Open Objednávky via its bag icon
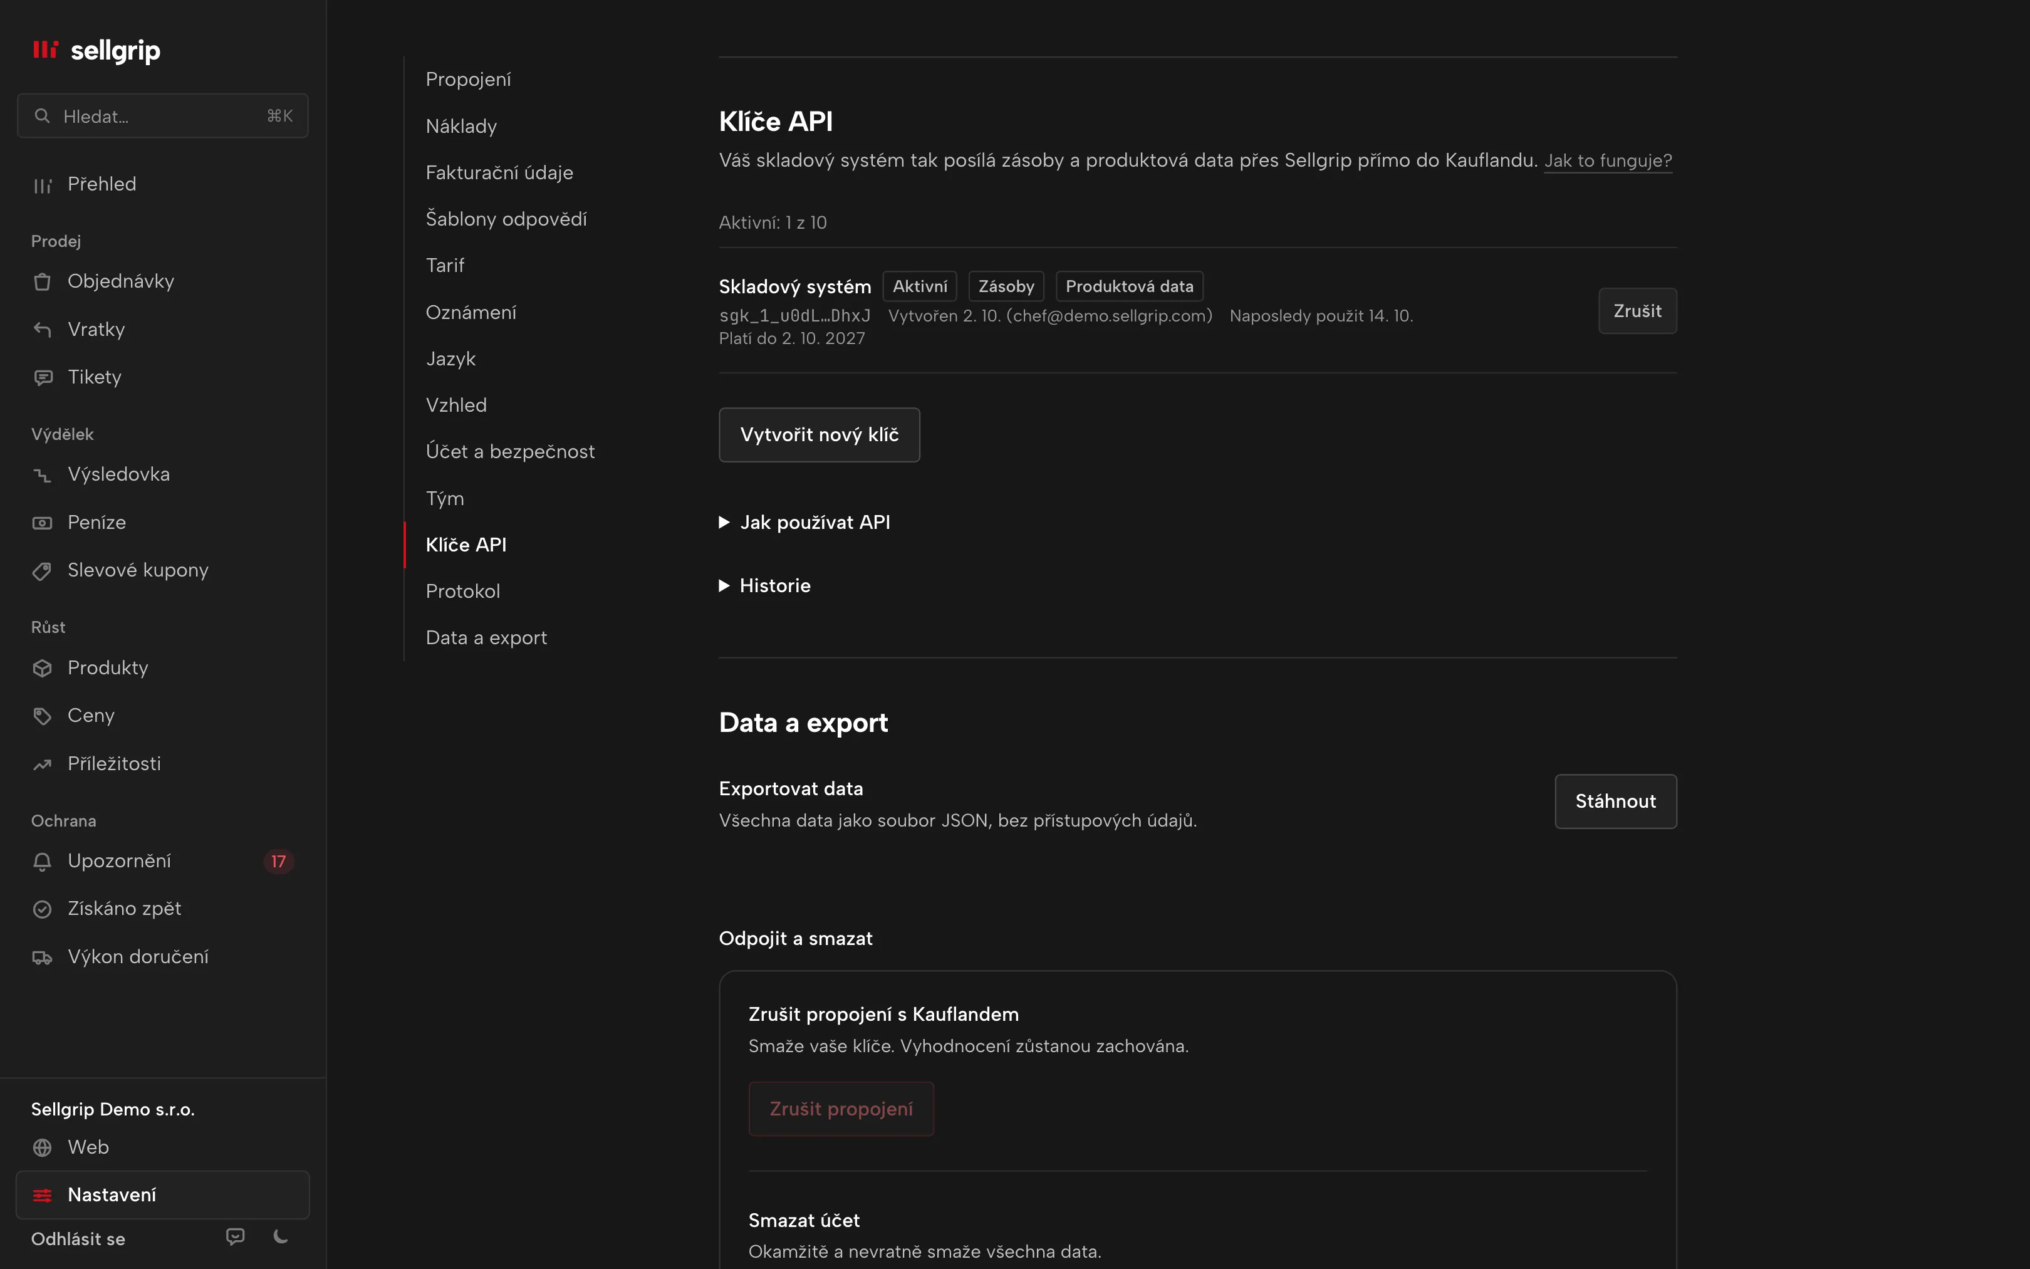The width and height of the screenshot is (2030, 1269). pos(42,281)
